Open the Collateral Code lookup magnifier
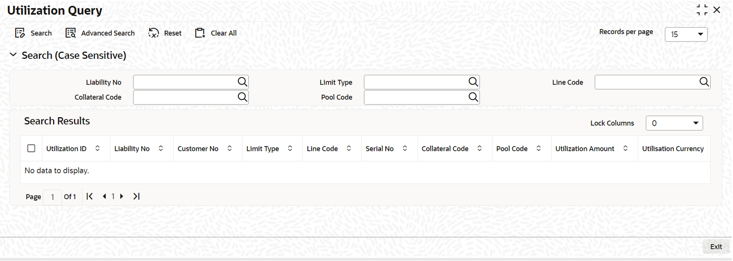Viewport: 733px width, 261px height. pyautogui.click(x=242, y=97)
